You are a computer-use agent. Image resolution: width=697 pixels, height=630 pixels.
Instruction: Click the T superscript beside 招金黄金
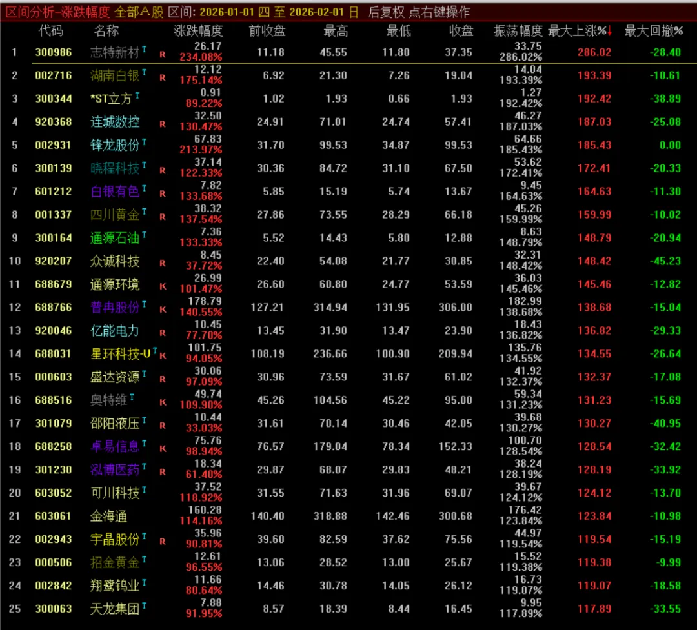click(x=144, y=559)
